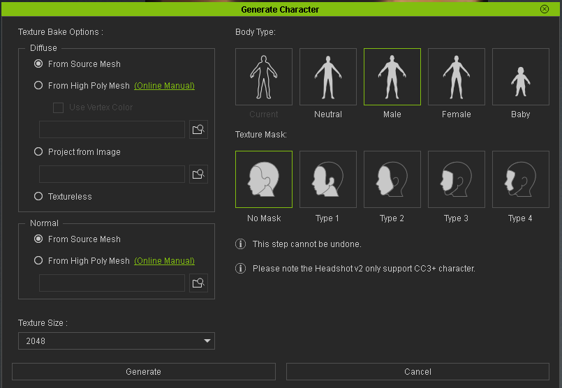This screenshot has width=562, height=388.
Task: Browse for Diffuse high poly mesh file
Action: [198, 129]
